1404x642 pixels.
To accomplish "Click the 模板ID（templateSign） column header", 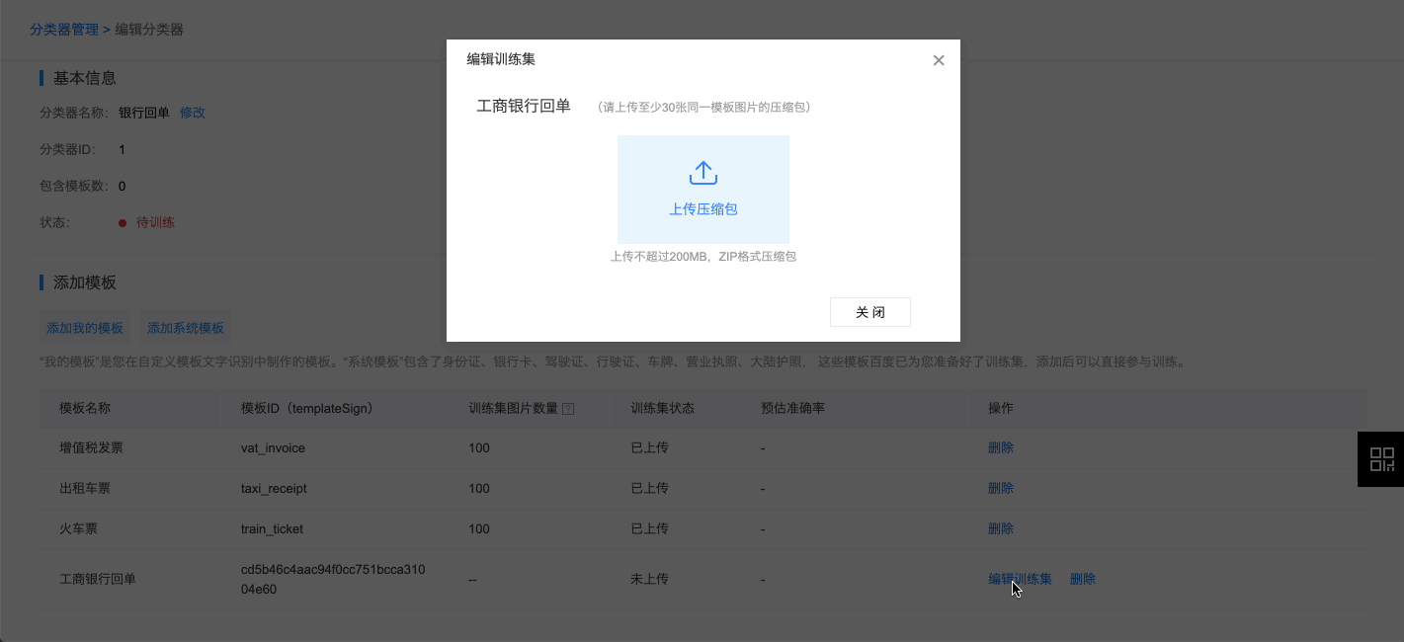I will tap(306, 408).
